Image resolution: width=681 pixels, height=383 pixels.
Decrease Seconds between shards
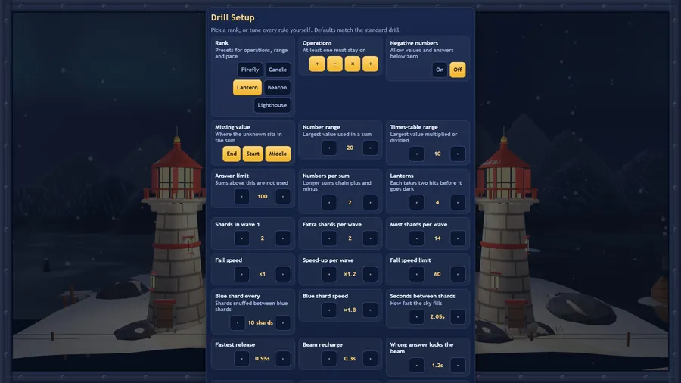[x=416, y=316]
